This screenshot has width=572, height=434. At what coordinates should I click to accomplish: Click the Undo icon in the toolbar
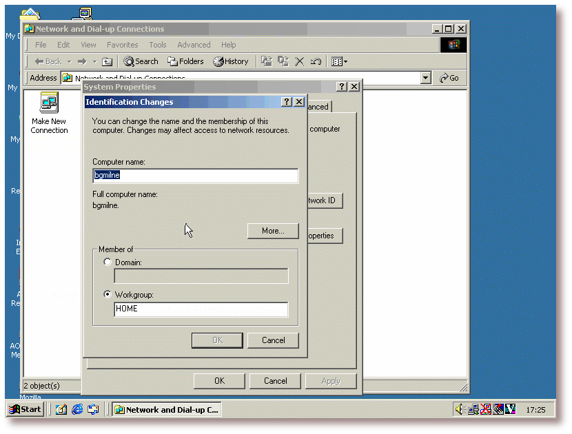click(x=316, y=61)
